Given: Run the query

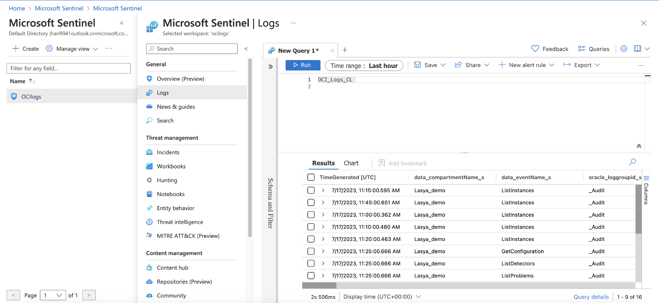Looking at the screenshot, I should coord(303,65).
